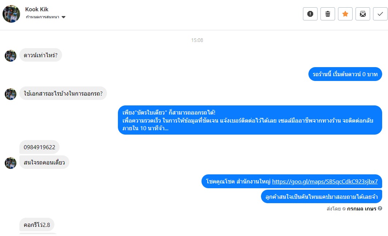Viewport: 388px width, 236px height.
Task: Delete conversation using trash can icon
Action: point(328,14)
